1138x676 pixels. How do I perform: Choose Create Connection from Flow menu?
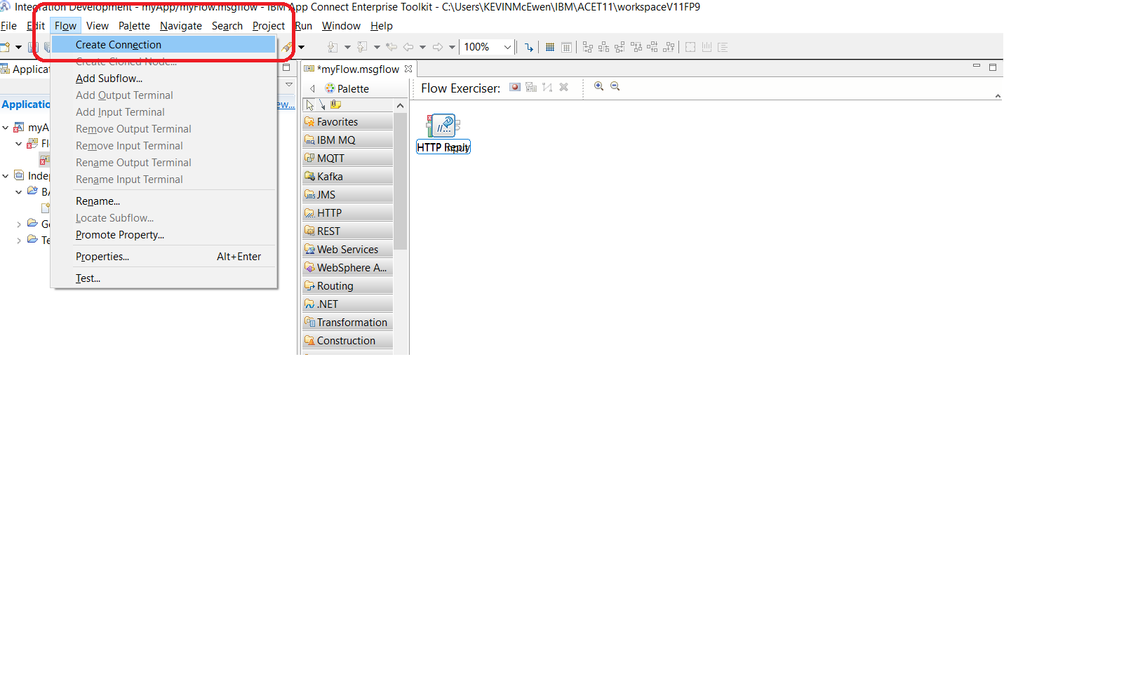coord(119,45)
